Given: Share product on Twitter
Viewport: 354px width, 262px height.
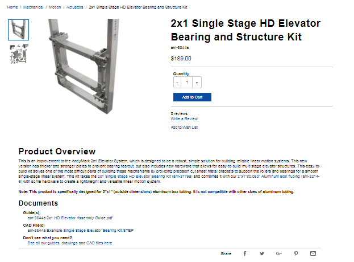Looking at the screenshot, I should point(262,253).
